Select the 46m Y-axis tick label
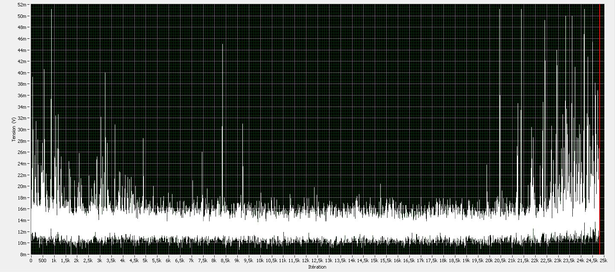The image size is (615, 272). click(x=23, y=39)
